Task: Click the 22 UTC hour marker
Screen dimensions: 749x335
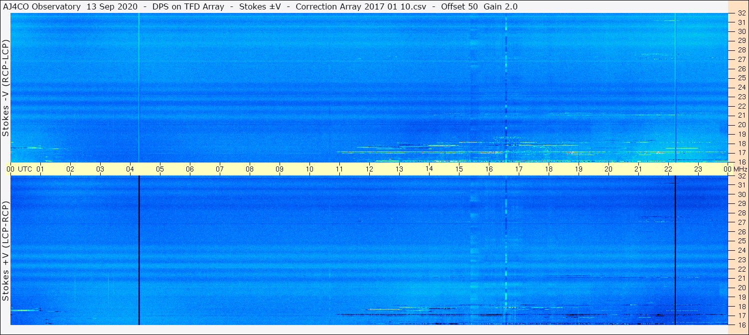Action: click(x=668, y=169)
